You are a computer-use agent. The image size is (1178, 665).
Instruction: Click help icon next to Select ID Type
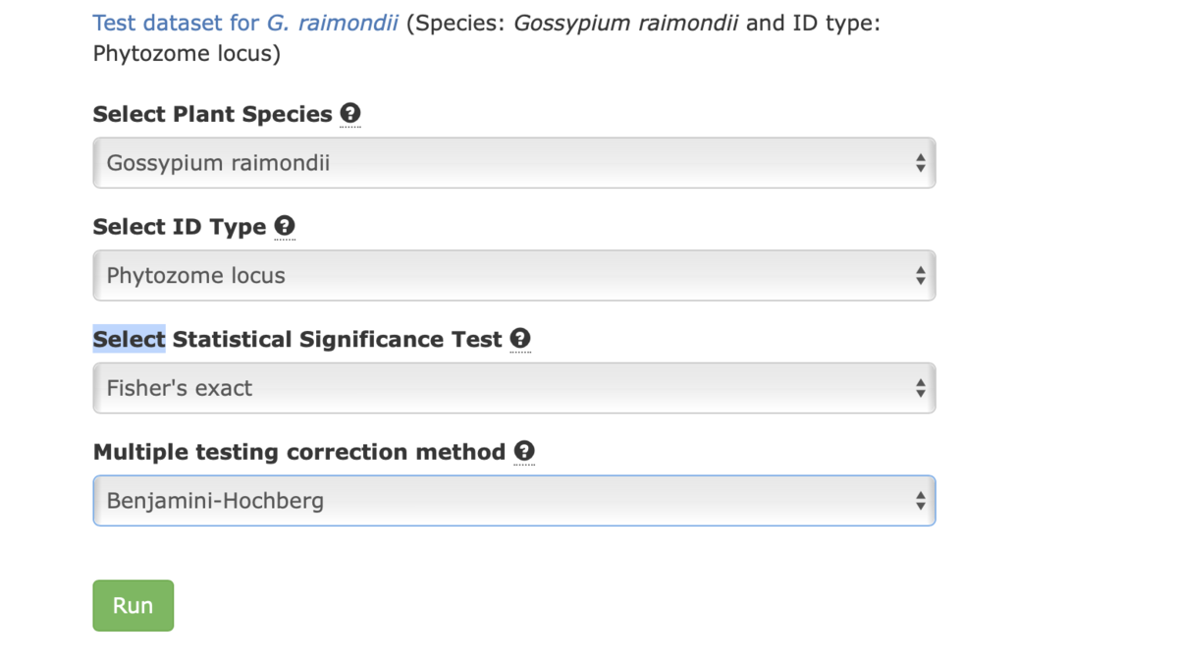[x=285, y=226]
